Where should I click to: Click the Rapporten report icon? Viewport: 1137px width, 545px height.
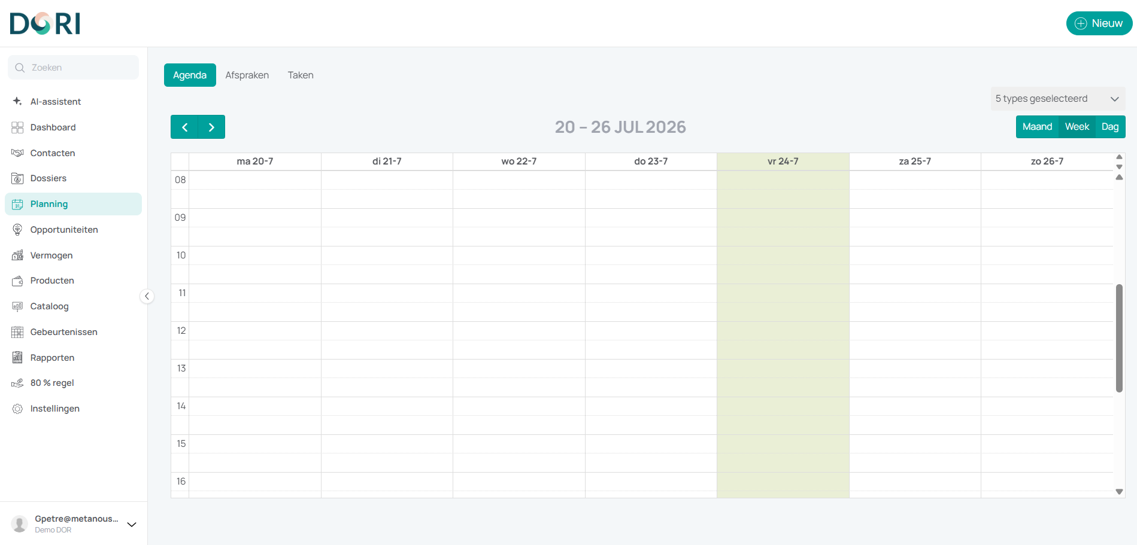point(17,358)
